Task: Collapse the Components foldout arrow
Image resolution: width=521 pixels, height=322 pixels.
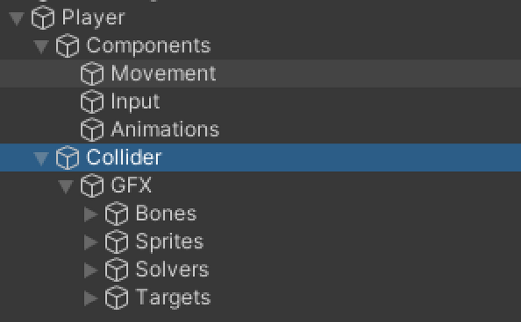Action: (42, 46)
